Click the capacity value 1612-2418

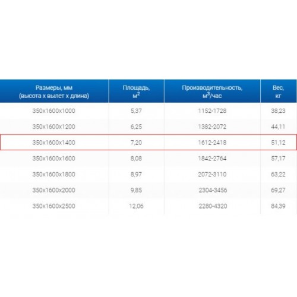coord(212,143)
